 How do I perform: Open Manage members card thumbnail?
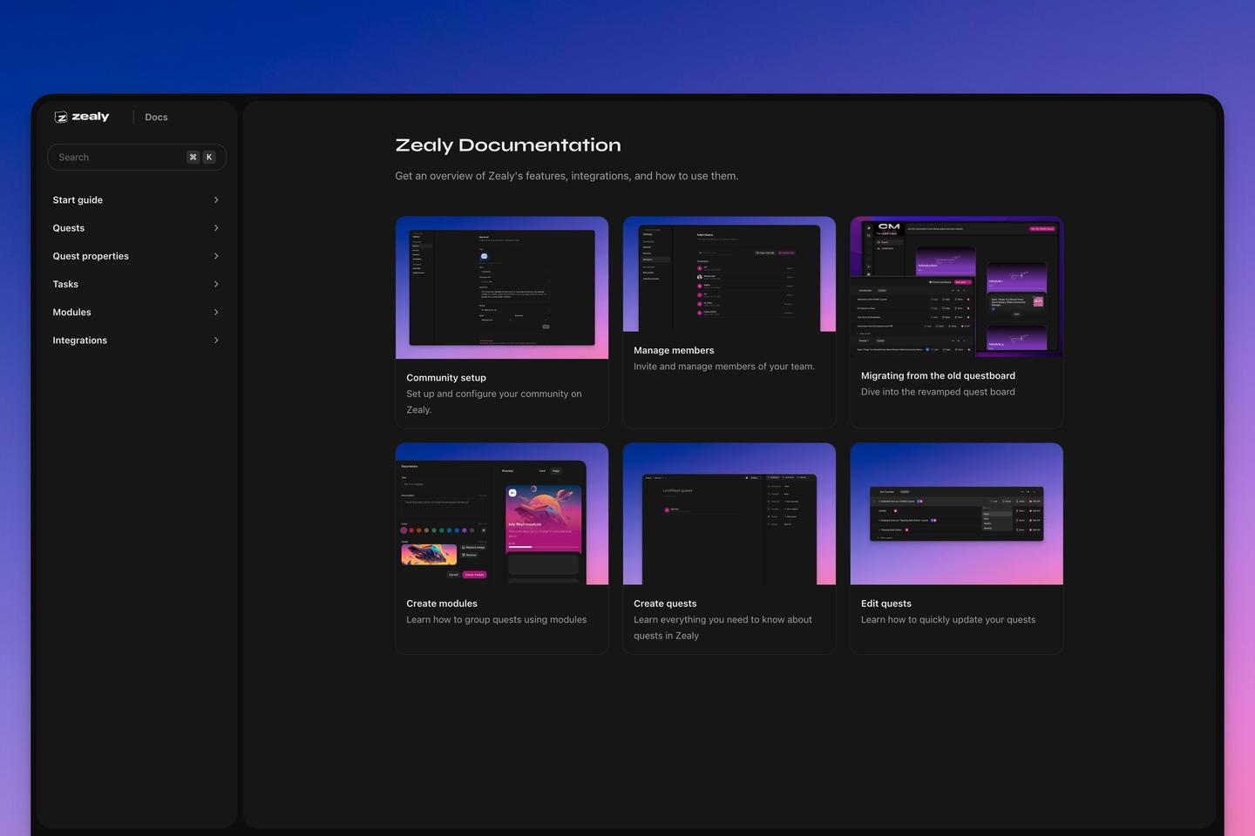click(729, 274)
